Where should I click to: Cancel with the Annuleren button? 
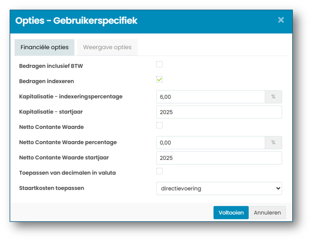[267, 213]
